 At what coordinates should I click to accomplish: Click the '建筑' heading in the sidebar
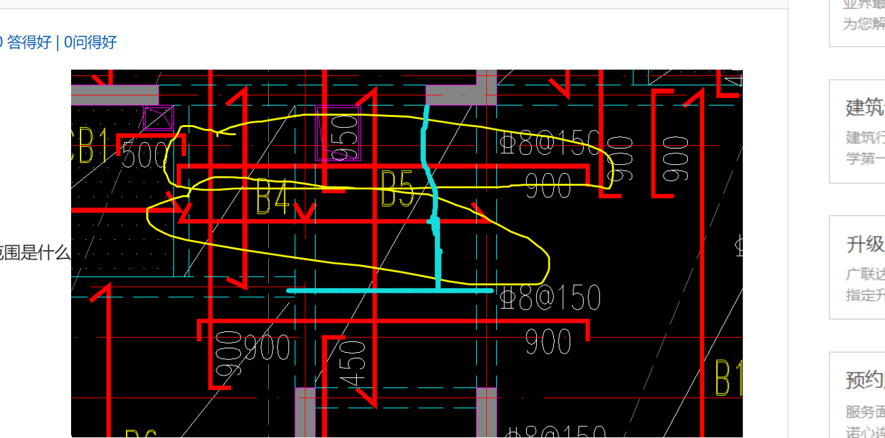(x=865, y=107)
